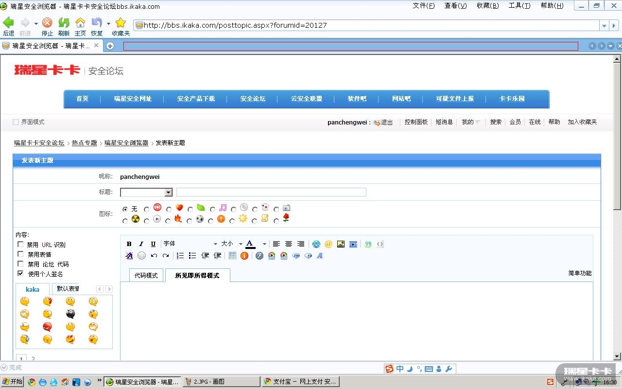The width and height of the screenshot is (622, 389).
Task: Click inside the message editor text area
Action: point(357,321)
